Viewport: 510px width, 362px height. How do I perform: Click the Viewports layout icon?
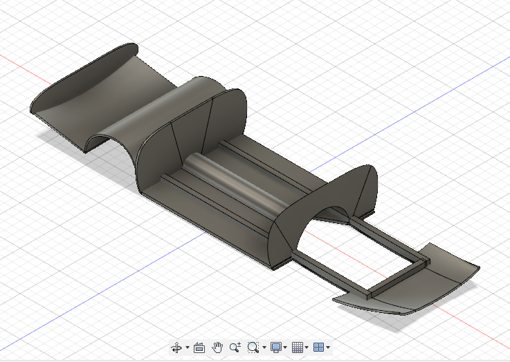coord(318,347)
